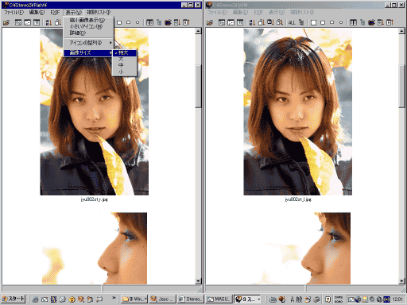Viewport: 407px width, 305px height.
Task: Click the 12:01 clock in system tray
Action: pyautogui.click(x=397, y=299)
